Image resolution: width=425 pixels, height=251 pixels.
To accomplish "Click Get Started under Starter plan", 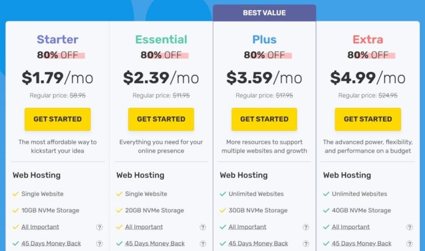I will (58, 119).
